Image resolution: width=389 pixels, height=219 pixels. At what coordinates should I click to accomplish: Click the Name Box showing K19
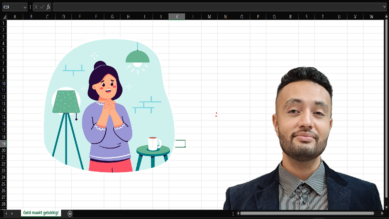[x=12, y=7]
